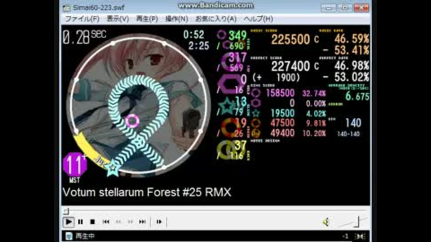Advance one frame with the frame-step button
Image resolution: width=431 pixels, height=242 pixels.
click(159, 222)
